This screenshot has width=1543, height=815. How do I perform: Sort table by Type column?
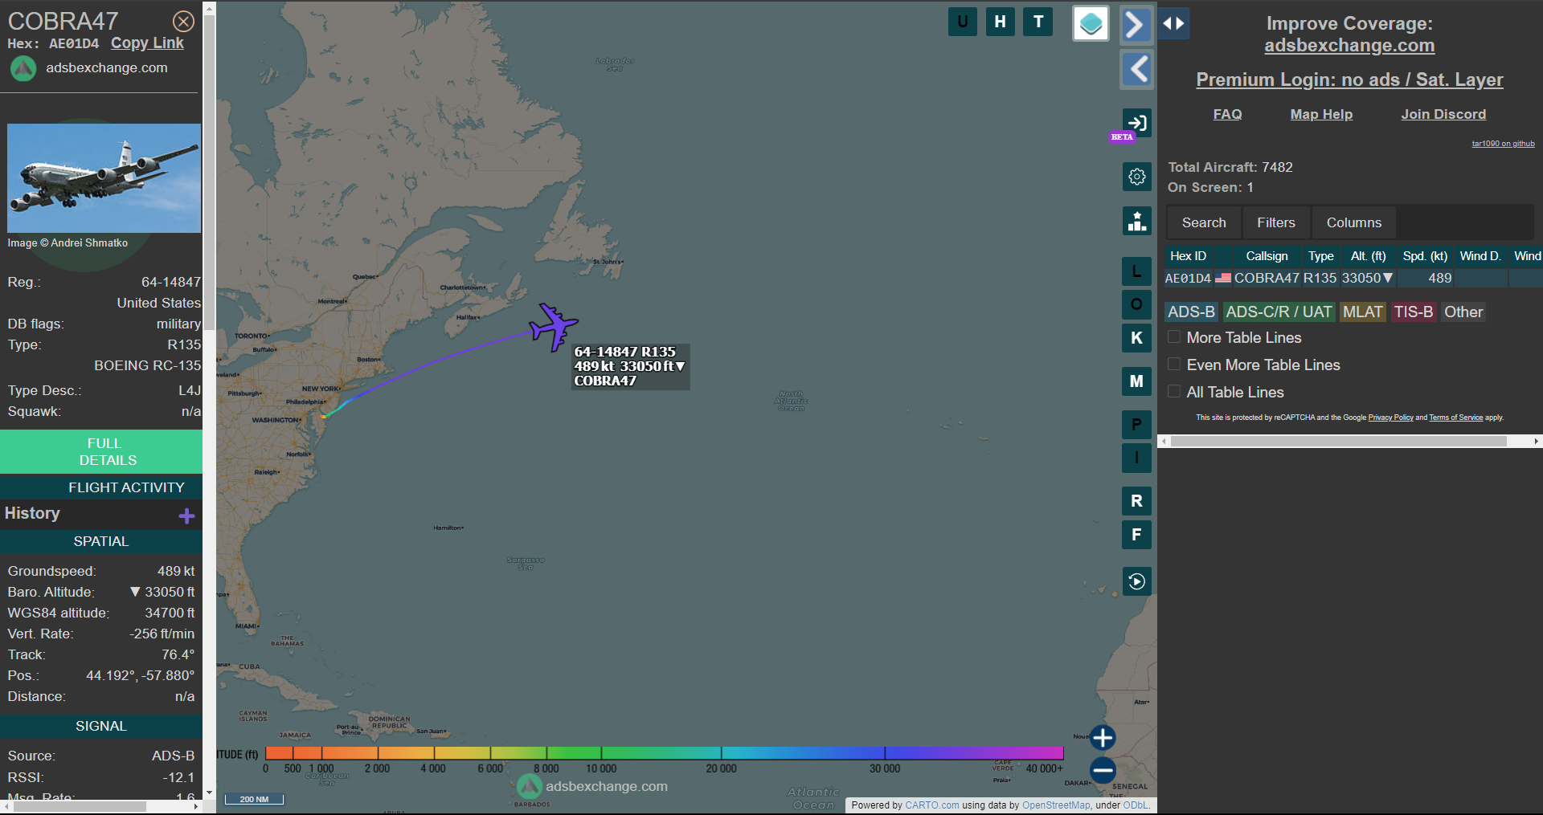point(1320,256)
